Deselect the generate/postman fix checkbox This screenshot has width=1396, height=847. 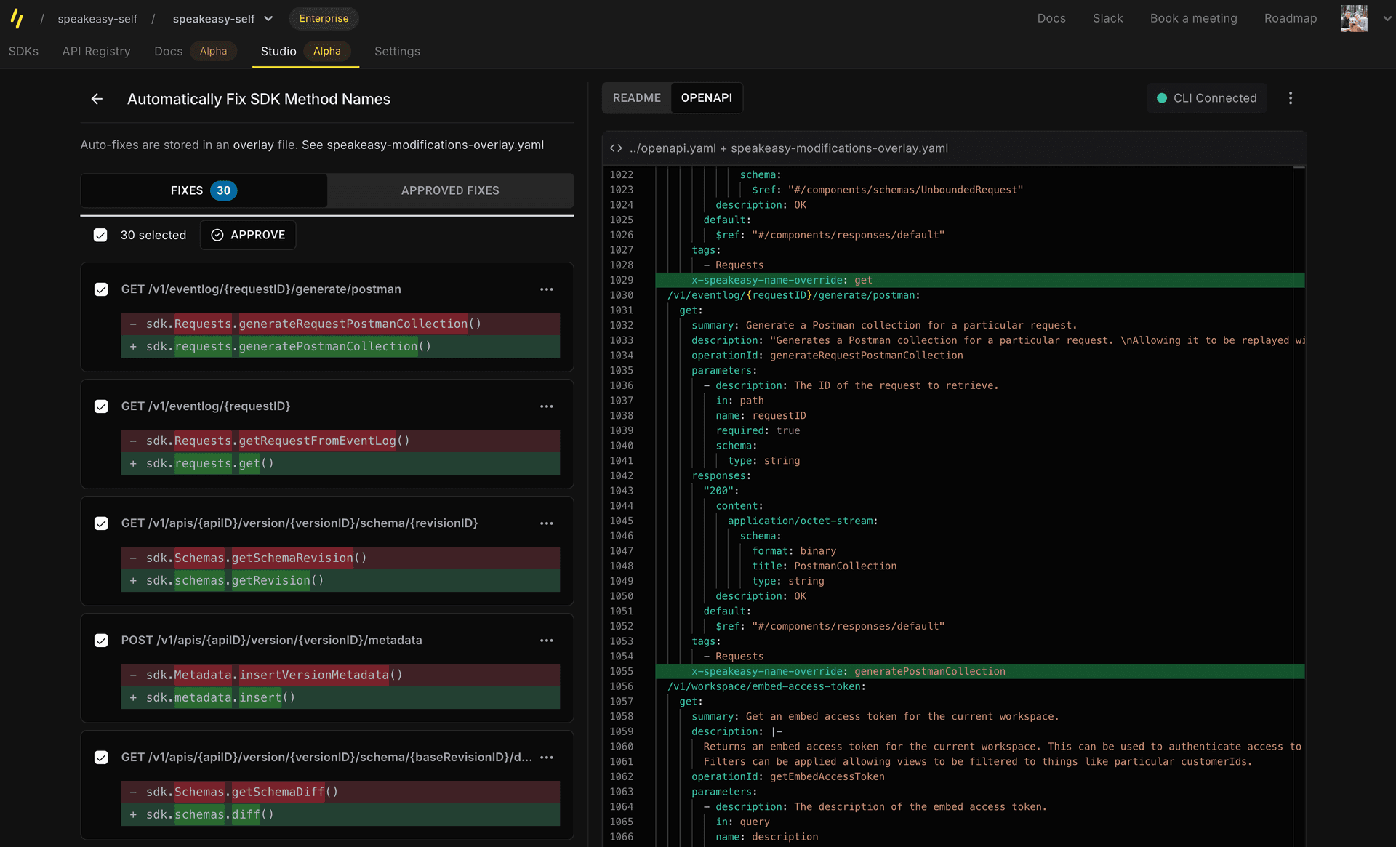click(x=101, y=289)
